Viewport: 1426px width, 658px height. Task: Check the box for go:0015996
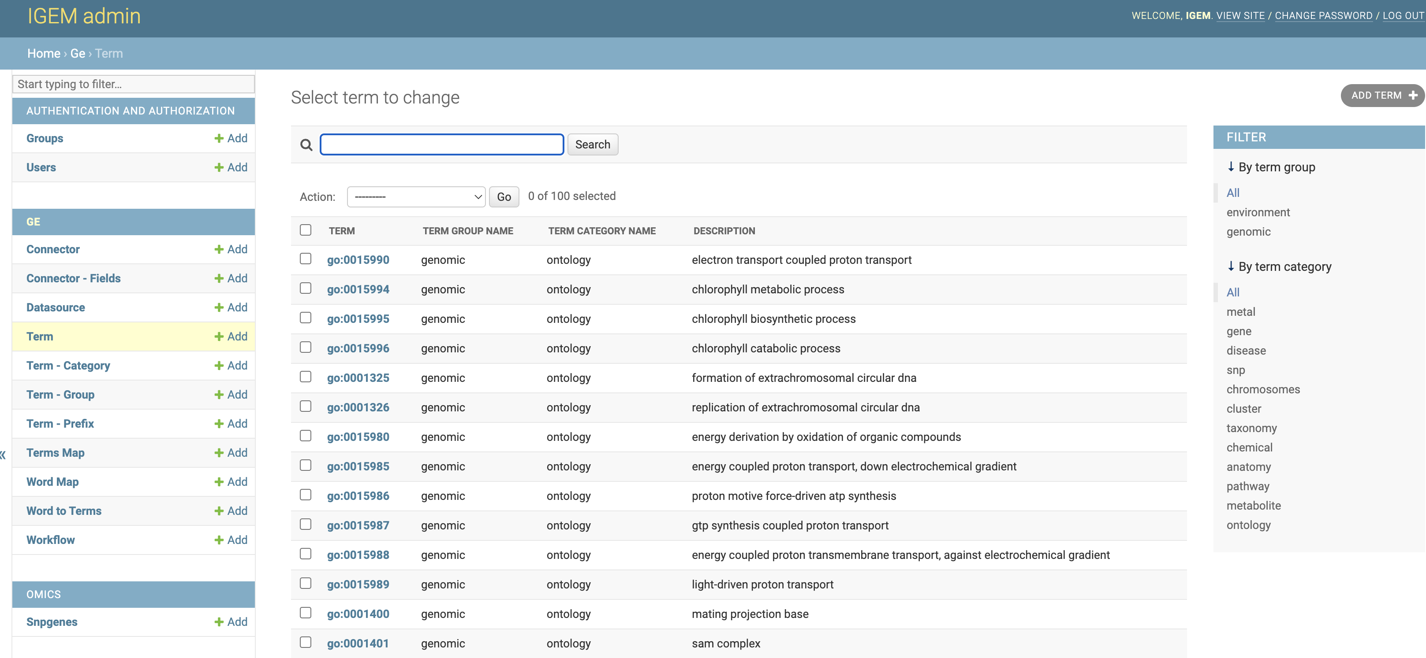pyautogui.click(x=306, y=347)
